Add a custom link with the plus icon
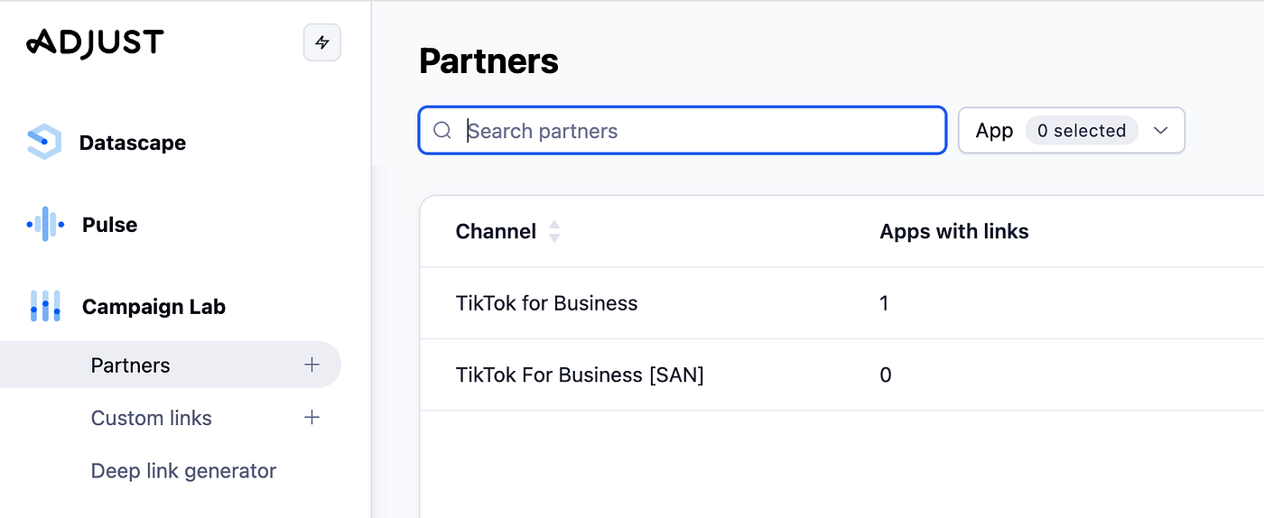Image resolution: width=1264 pixels, height=518 pixels. point(312,417)
